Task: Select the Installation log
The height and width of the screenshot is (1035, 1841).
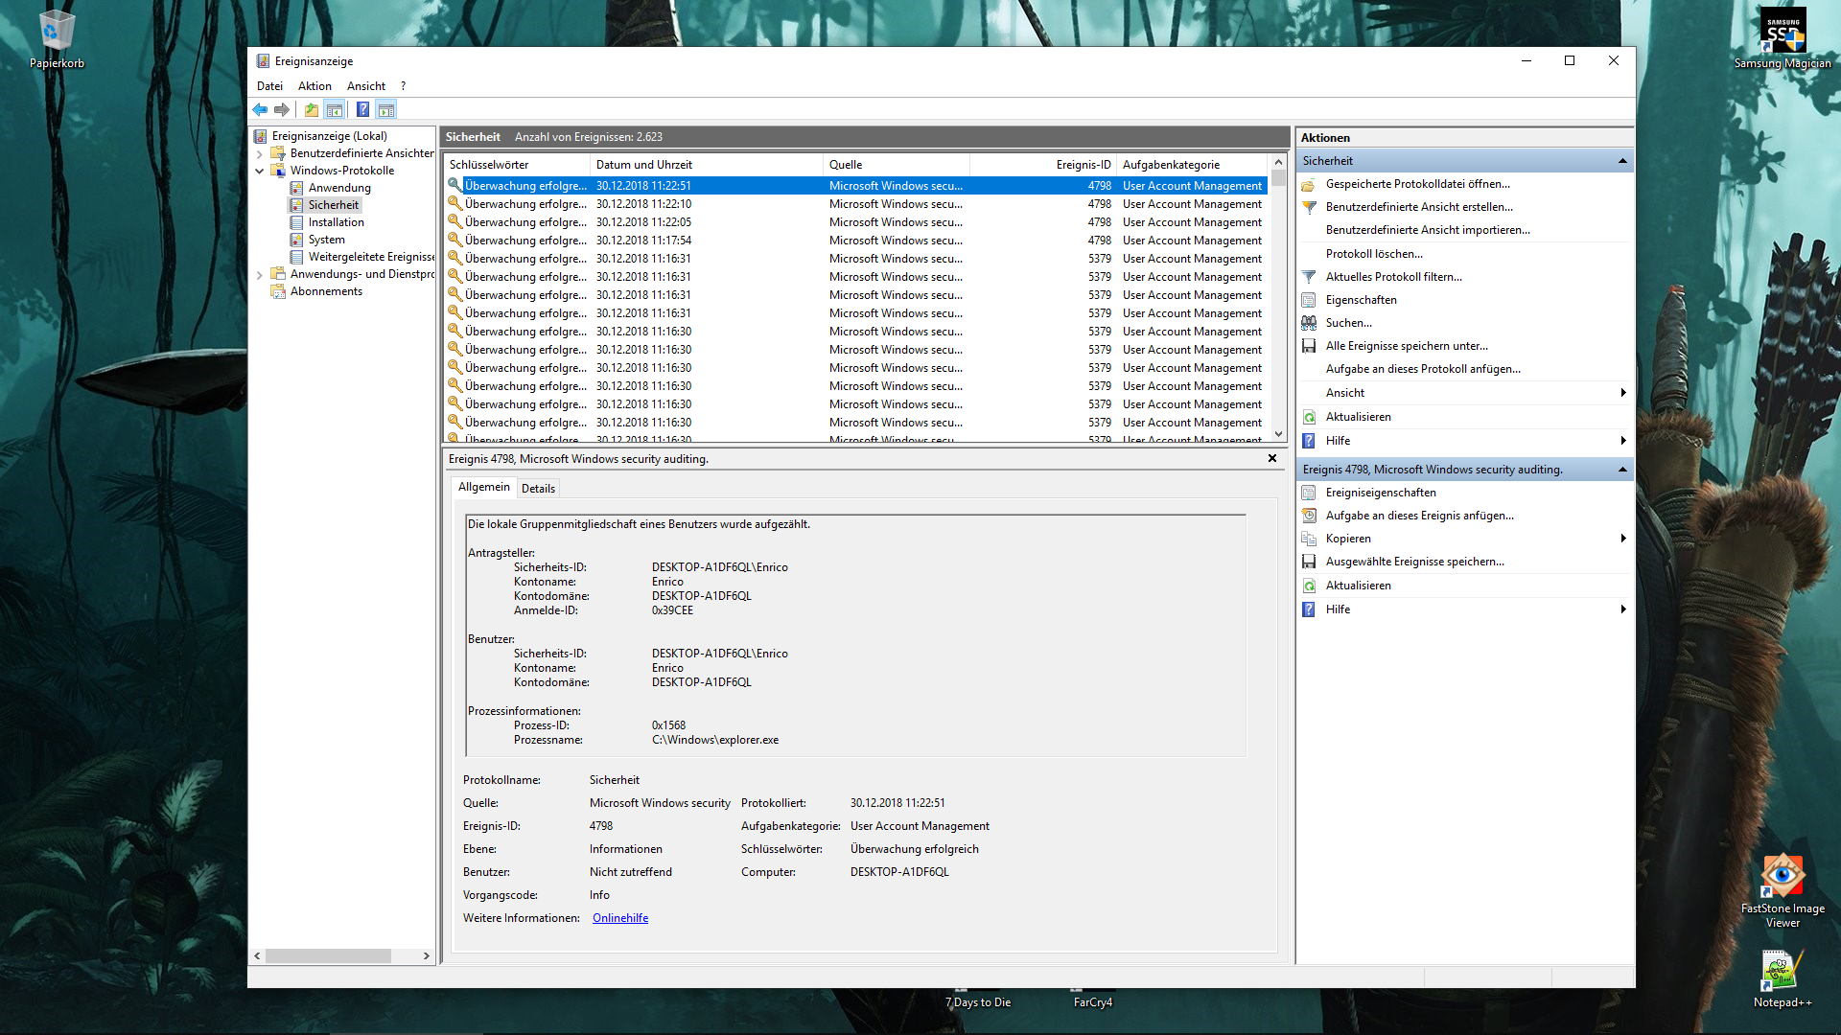Action: pyautogui.click(x=336, y=222)
